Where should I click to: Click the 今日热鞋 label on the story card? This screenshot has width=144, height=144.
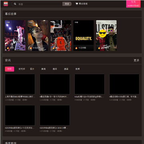click(82, 48)
